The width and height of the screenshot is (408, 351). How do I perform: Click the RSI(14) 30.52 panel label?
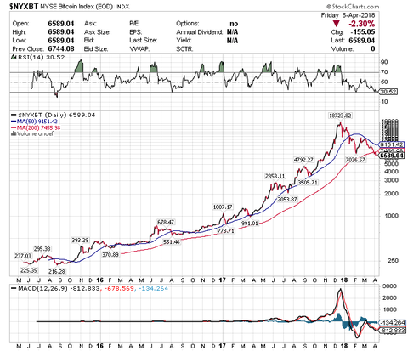(x=42, y=58)
